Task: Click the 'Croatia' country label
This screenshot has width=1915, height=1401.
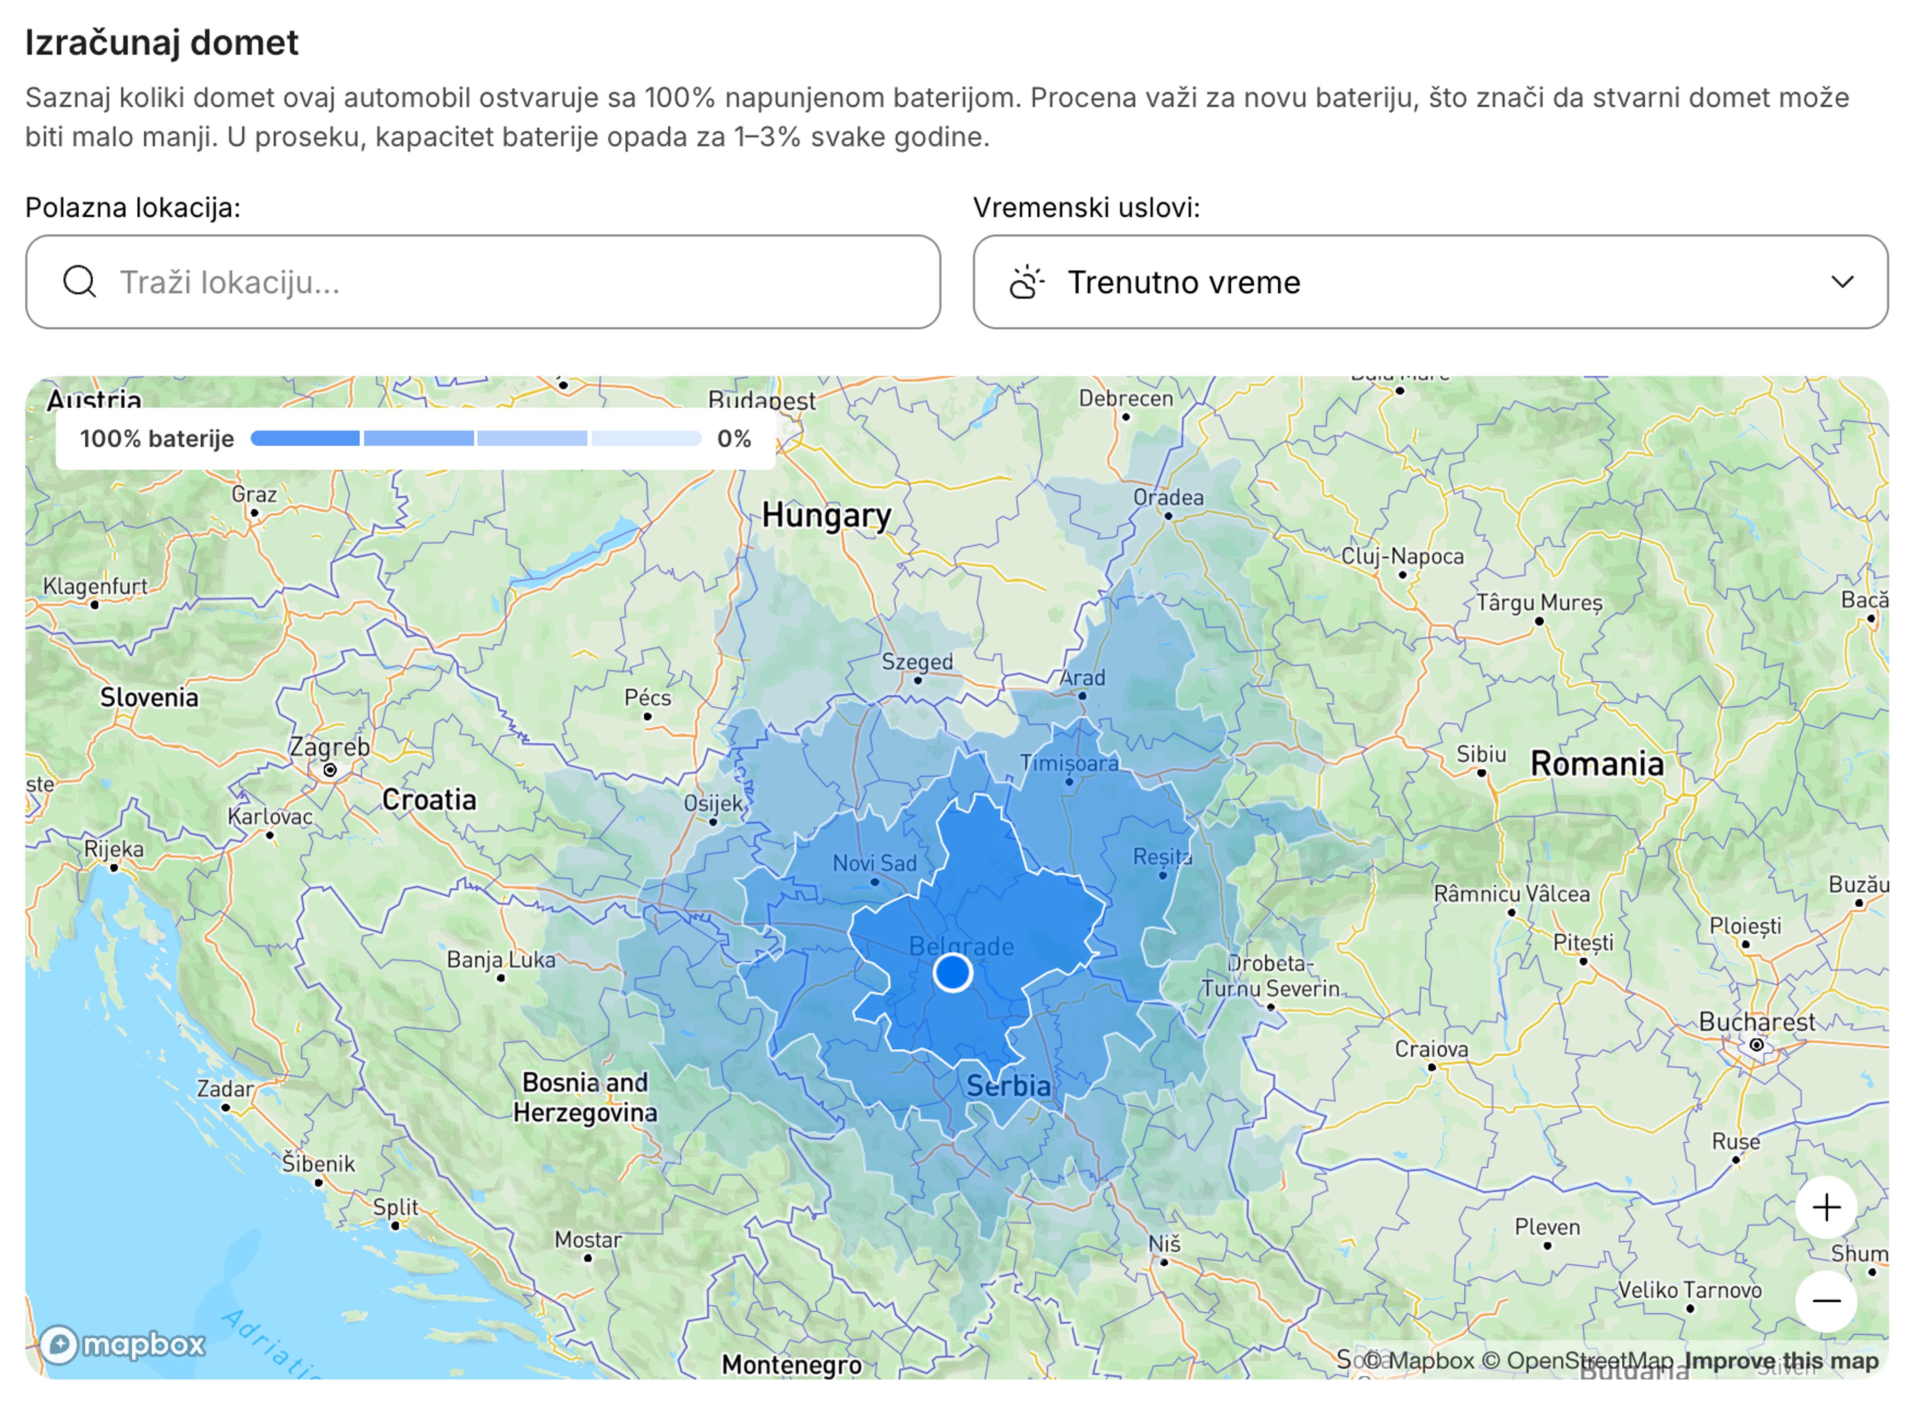Action: [429, 800]
